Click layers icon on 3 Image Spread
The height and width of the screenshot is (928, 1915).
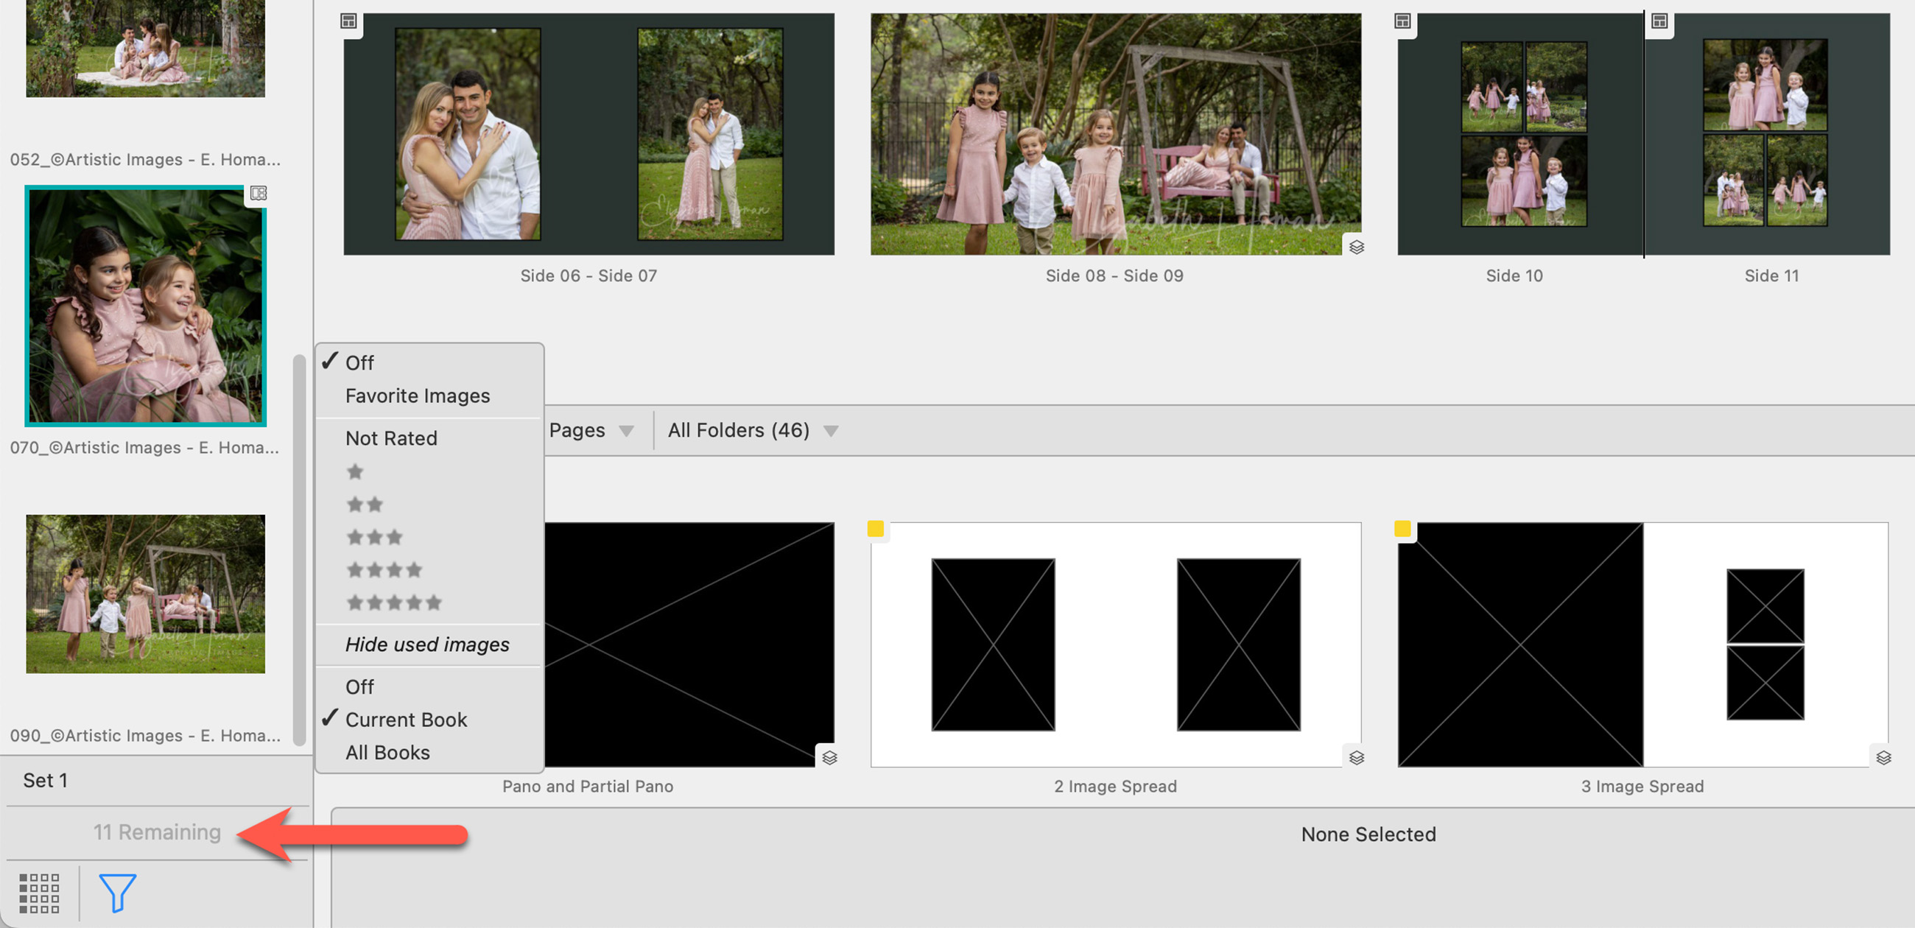point(1883,757)
